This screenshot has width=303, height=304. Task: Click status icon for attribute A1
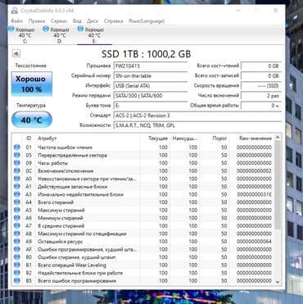point(17,187)
